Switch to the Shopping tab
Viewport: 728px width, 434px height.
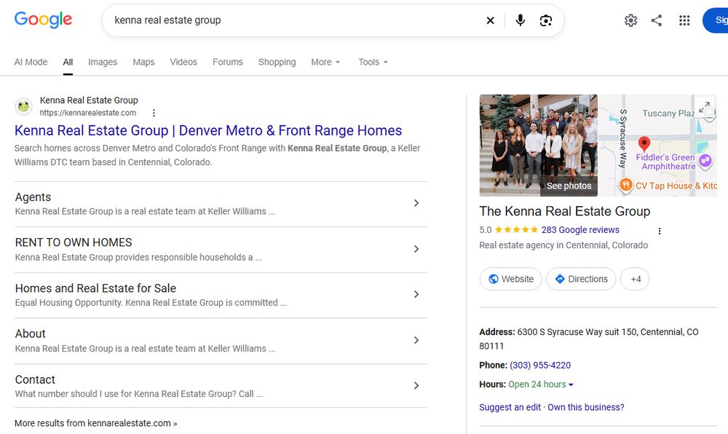point(277,62)
